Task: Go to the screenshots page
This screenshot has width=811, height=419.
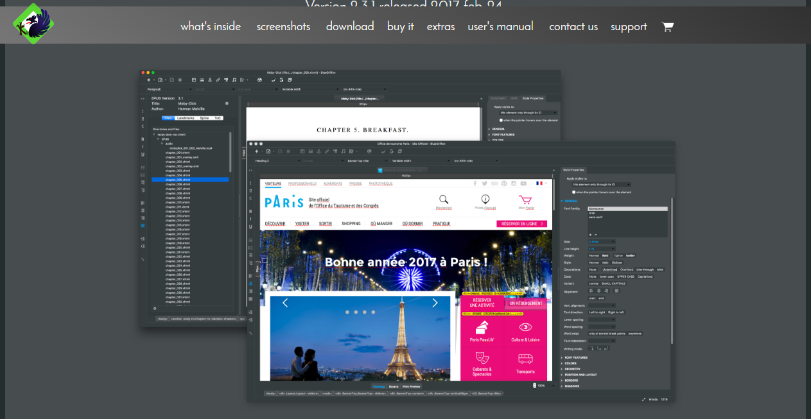Action: [x=283, y=26]
